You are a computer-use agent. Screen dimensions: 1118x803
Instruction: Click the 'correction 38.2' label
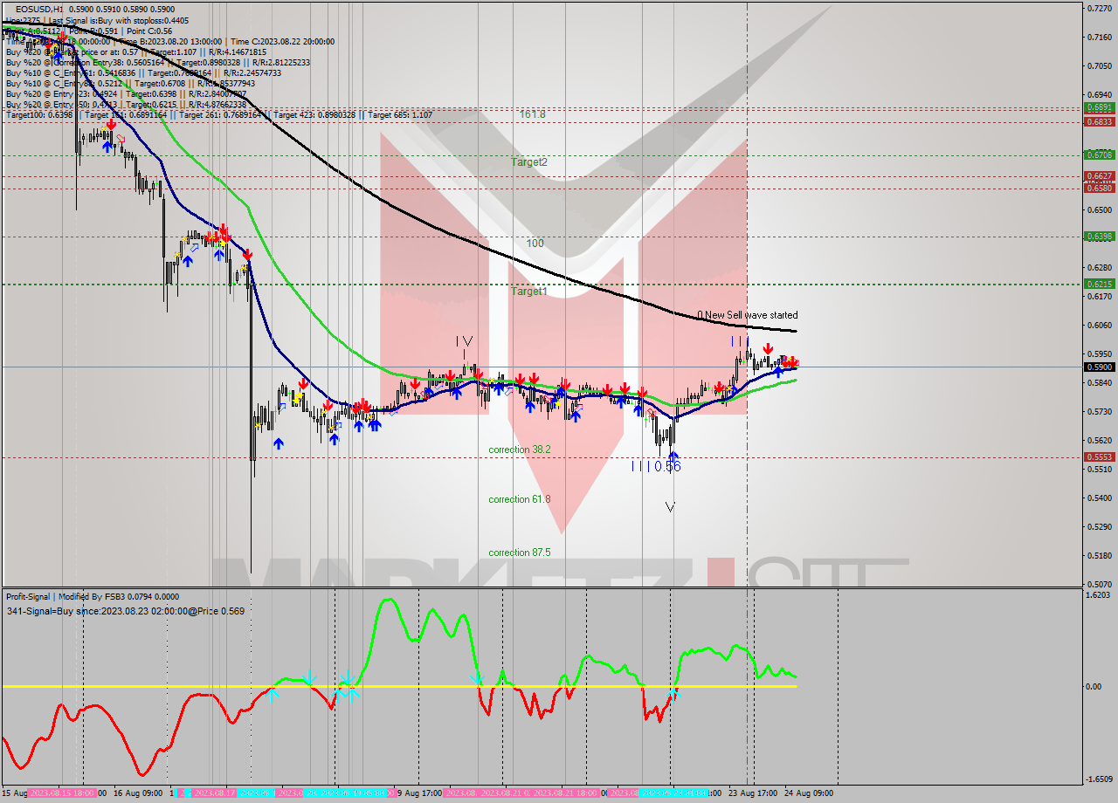pyautogui.click(x=520, y=450)
